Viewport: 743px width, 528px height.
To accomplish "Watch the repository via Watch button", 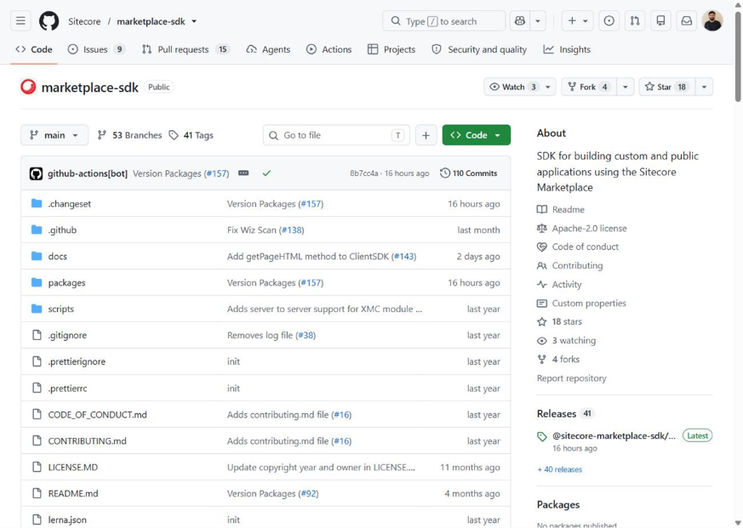I will click(x=515, y=87).
